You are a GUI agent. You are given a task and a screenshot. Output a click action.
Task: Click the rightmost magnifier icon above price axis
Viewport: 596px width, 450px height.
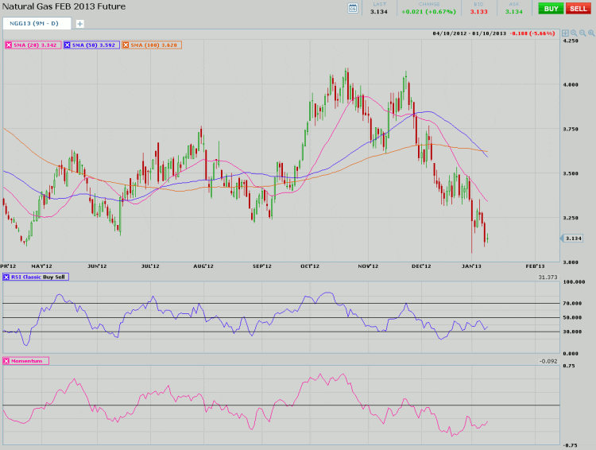tap(591, 33)
